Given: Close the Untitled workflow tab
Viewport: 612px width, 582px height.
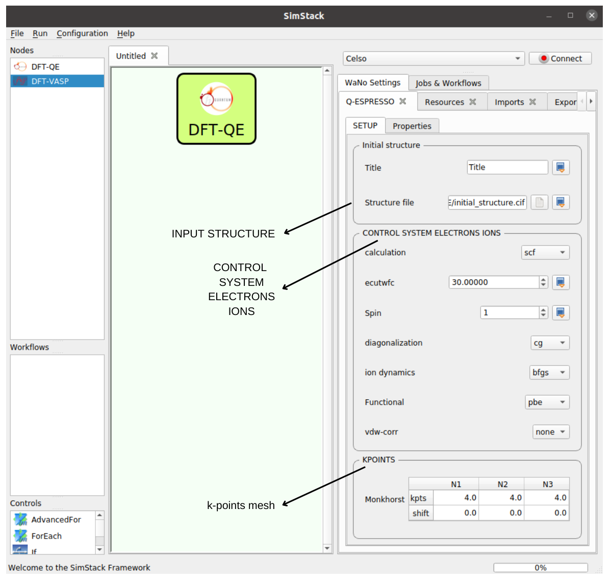Looking at the screenshot, I should (x=154, y=56).
